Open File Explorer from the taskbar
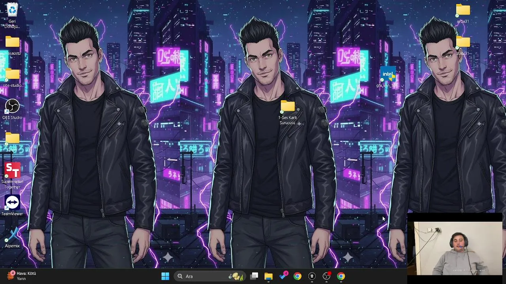506x284 pixels. click(268, 276)
